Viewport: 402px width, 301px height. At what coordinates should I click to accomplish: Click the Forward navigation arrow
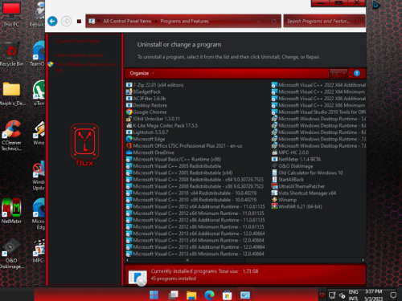coord(66,21)
